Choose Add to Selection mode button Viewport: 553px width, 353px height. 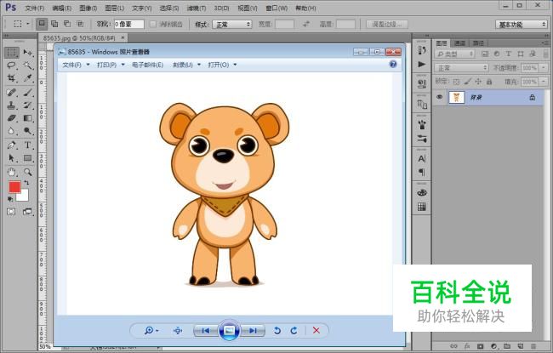pos(54,24)
